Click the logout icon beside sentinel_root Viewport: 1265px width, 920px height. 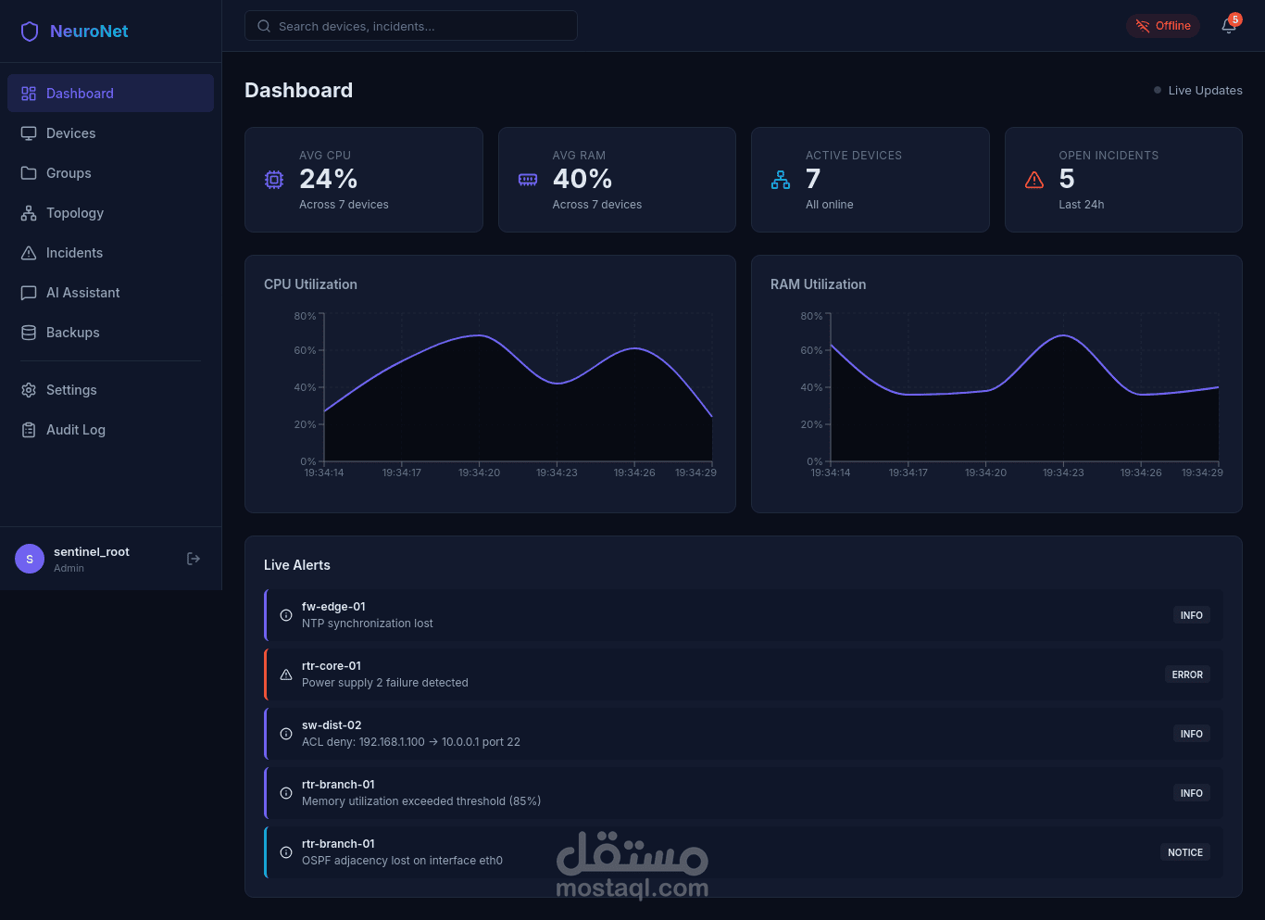[x=194, y=559]
